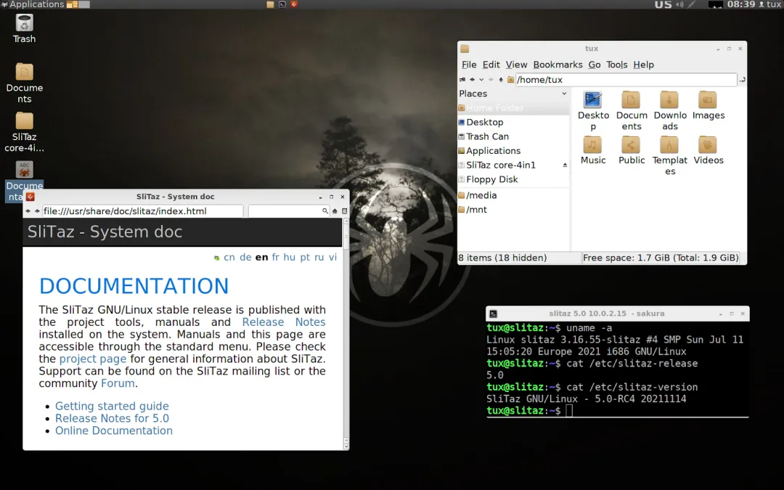Go back in the doc browser
Viewport: 784px width, 490px height.
28,211
